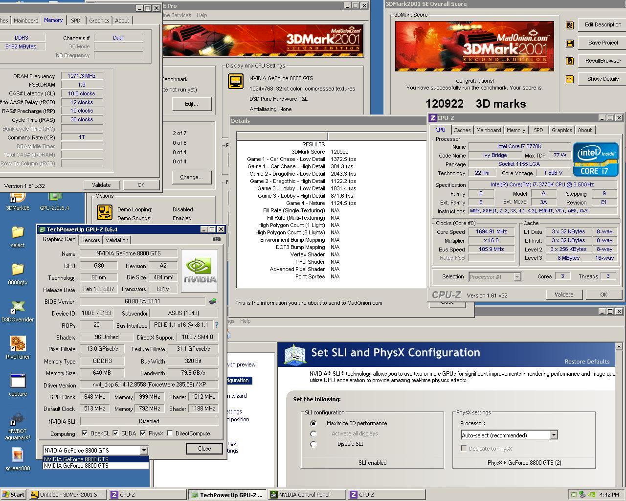Open the screen000 file on desktop
Image resolution: width=626 pixels, height=501 pixels.
point(18,460)
